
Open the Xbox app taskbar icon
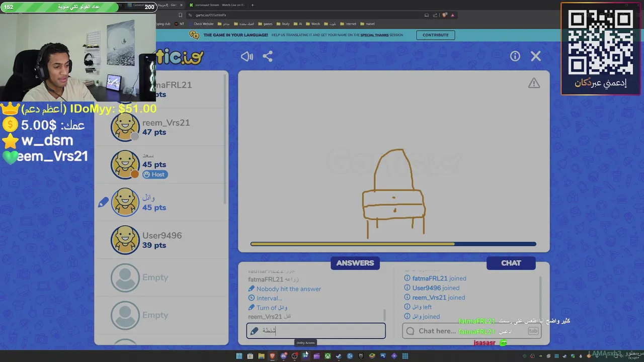[328, 356]
